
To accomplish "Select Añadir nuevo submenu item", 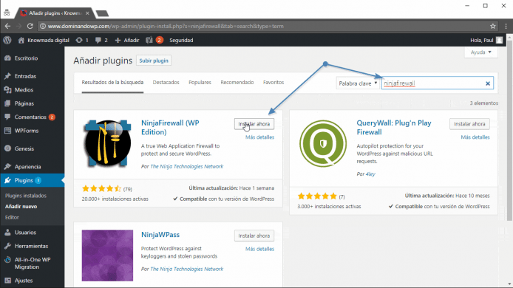I will (x=21, y=206).
